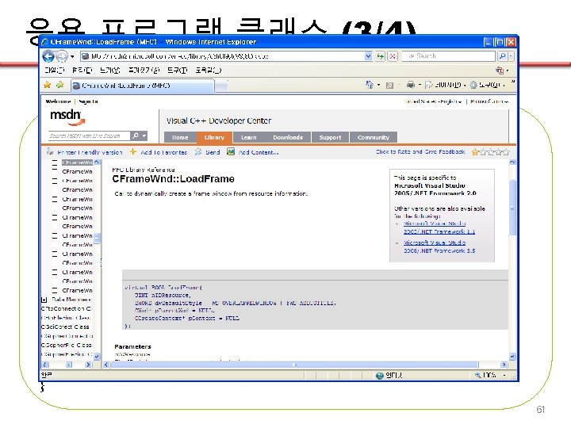Select the Library tab

214,137
